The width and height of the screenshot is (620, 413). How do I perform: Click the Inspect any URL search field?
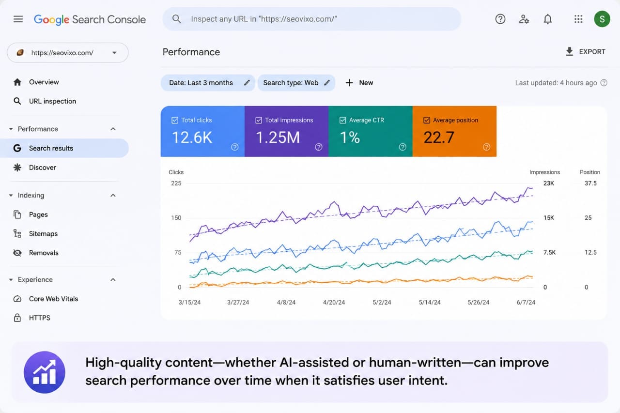click(312, 19)
